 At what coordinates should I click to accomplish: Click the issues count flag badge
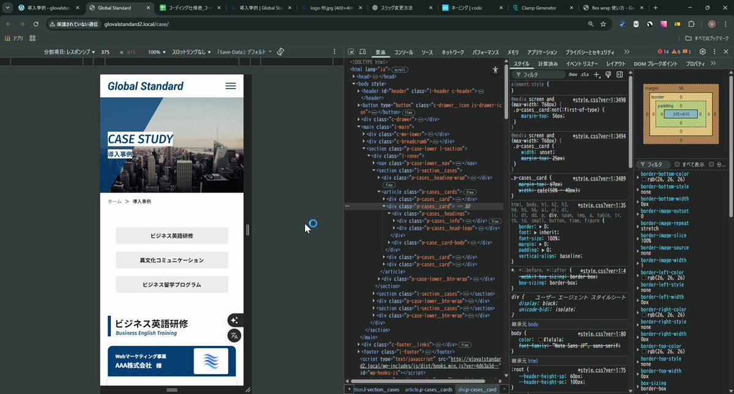click(687, 52)
